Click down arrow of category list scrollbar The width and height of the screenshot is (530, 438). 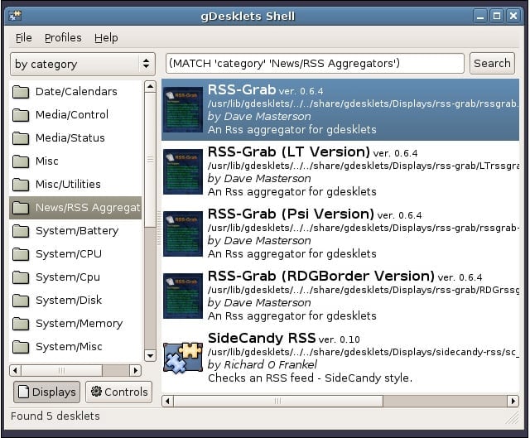coord(150,355)
